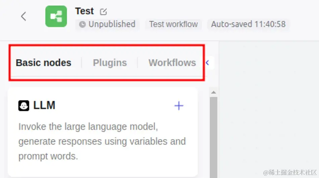Select the Workflows tab

coord(172,63)
